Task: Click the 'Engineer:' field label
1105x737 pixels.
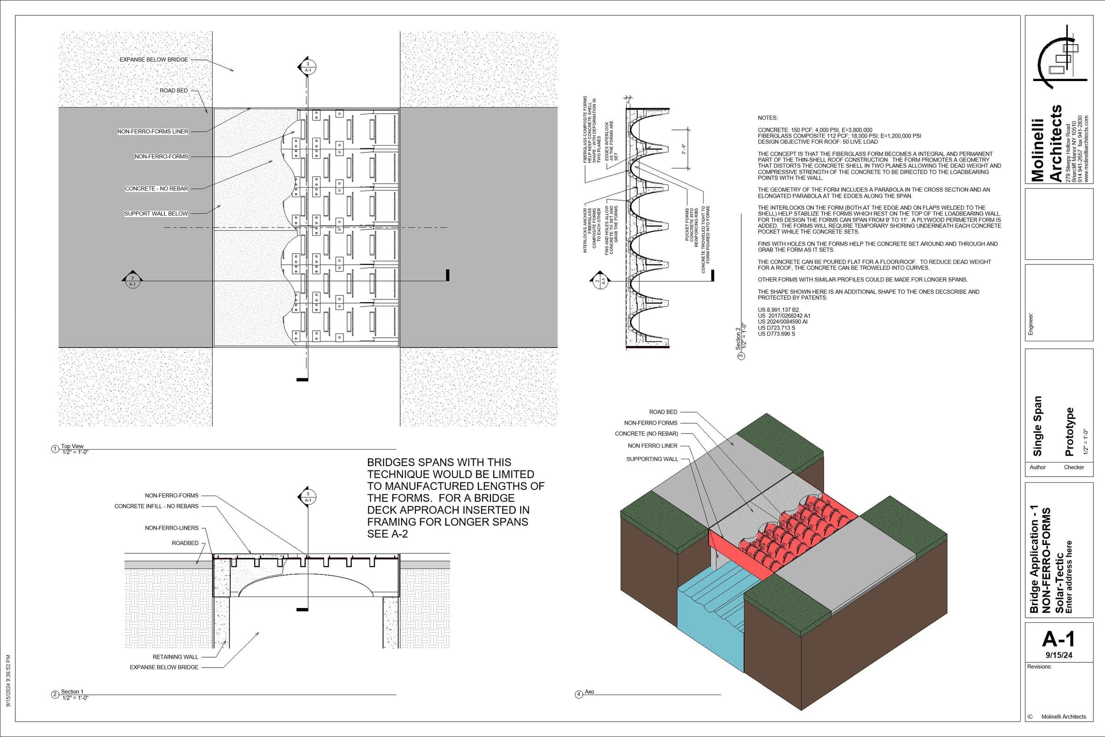Action: pyautogui.click(x=1030, y=324)
